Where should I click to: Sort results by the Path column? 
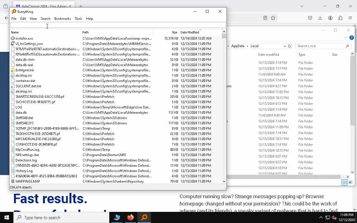(116, 32)
